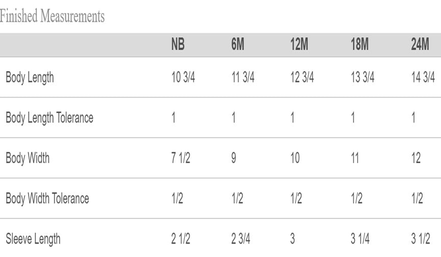Click the 3 1/4 sleeve length cell
Image resolution: width=441 pixels, height=257 pixels.
[360, 239]
